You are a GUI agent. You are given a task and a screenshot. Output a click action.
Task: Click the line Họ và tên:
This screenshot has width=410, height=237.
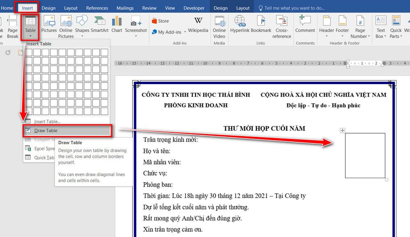(x=157, y=151)
